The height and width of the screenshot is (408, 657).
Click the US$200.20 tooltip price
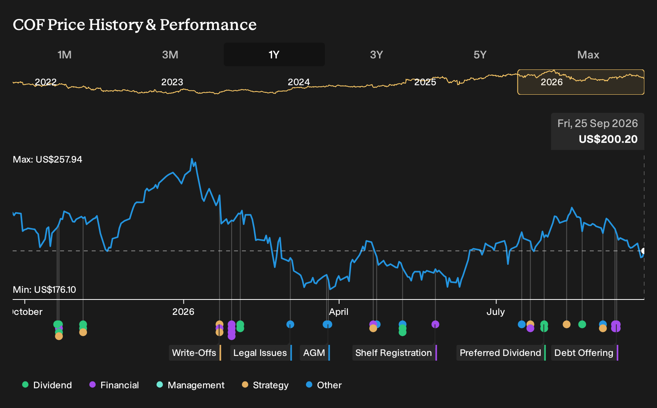[x=608, y=139]
